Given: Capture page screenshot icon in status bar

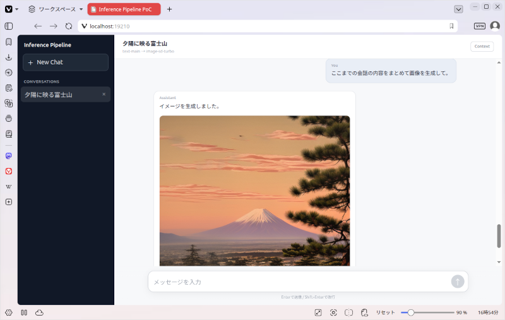Looking at the screenshot, I should click(x=333, y=312).
